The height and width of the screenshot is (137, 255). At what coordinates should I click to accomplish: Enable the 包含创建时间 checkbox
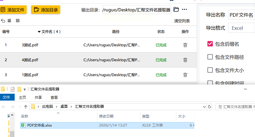point(210,82)
